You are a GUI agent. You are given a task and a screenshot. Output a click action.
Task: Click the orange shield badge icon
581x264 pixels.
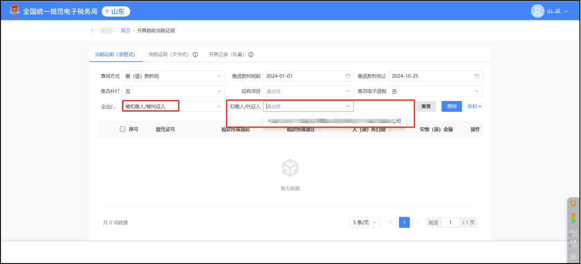(x=573, y=204)
